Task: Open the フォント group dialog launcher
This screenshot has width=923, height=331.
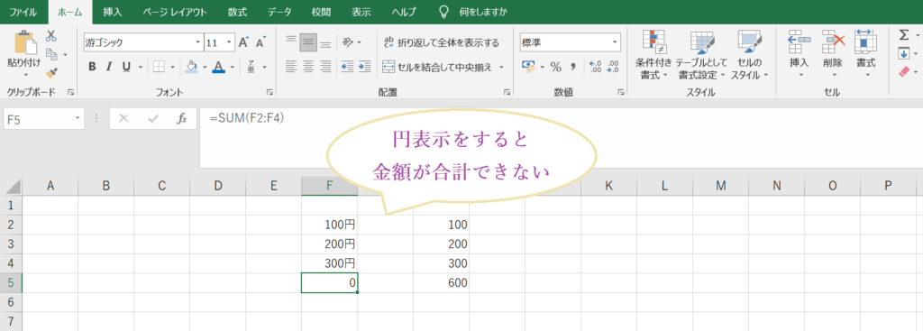Action: click(x=270, y=93)
